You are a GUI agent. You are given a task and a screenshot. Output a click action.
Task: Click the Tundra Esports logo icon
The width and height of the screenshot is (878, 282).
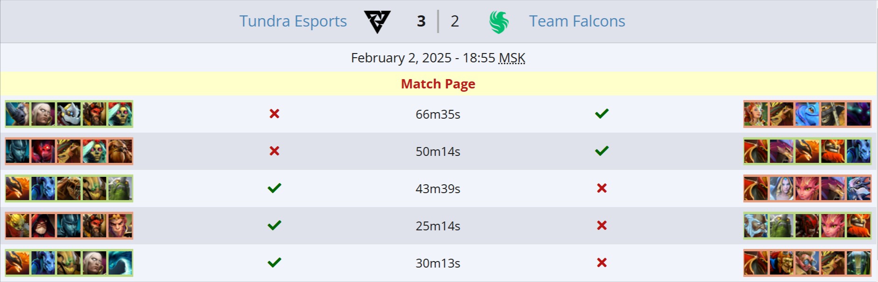click(x=377, y=21)
